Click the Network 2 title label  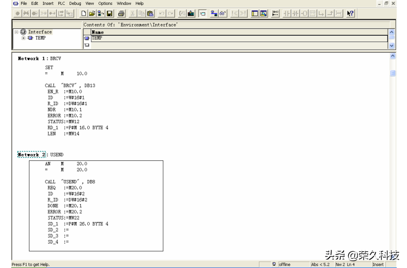[31, 155]
